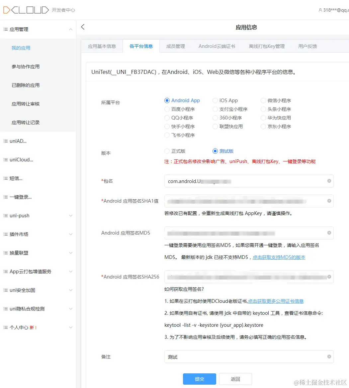Select 测试版 version radio
The height and width of the screenshot is (388, 349).
tap(215, 151)
